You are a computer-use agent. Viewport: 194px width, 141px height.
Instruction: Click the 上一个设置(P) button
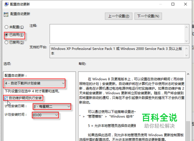(x=118, y=16)
